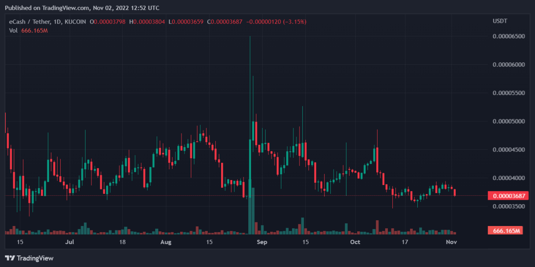Viewport: 535px width, 267px height.
Task: Select the Aug marker on the time axis
Action: tap(165, 242)
